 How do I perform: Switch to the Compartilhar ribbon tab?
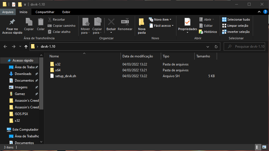tap(45, 12)
